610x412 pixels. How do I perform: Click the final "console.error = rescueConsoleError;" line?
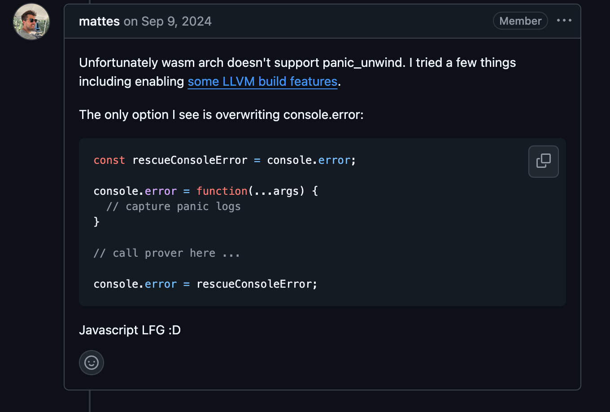pyautogui.click(x=205, y=284)
